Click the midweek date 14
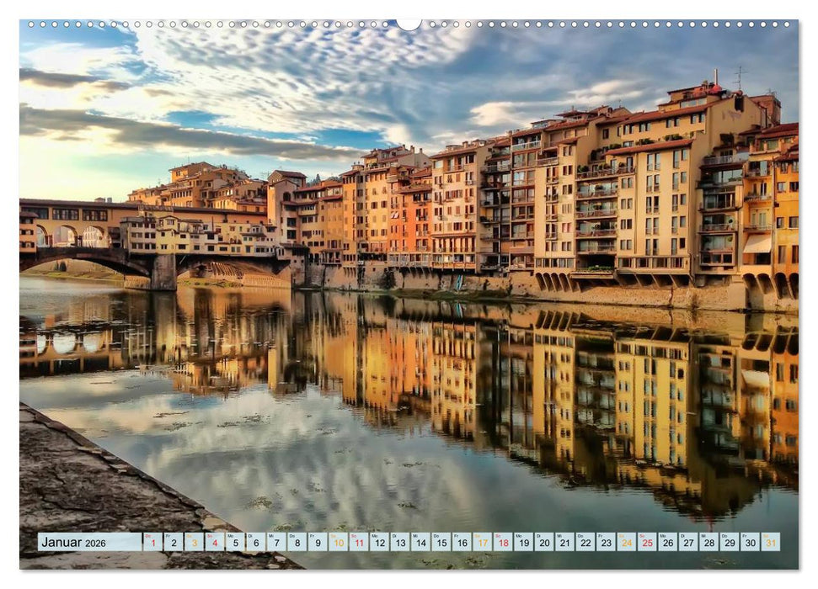This screenshot has width=818, height=589. pos(421,542)
